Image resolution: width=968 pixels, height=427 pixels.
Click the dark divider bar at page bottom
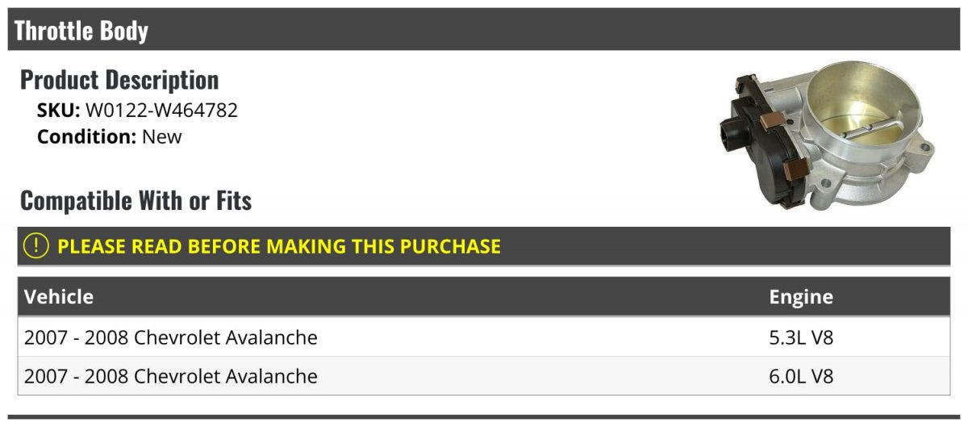tap(484, 417)
